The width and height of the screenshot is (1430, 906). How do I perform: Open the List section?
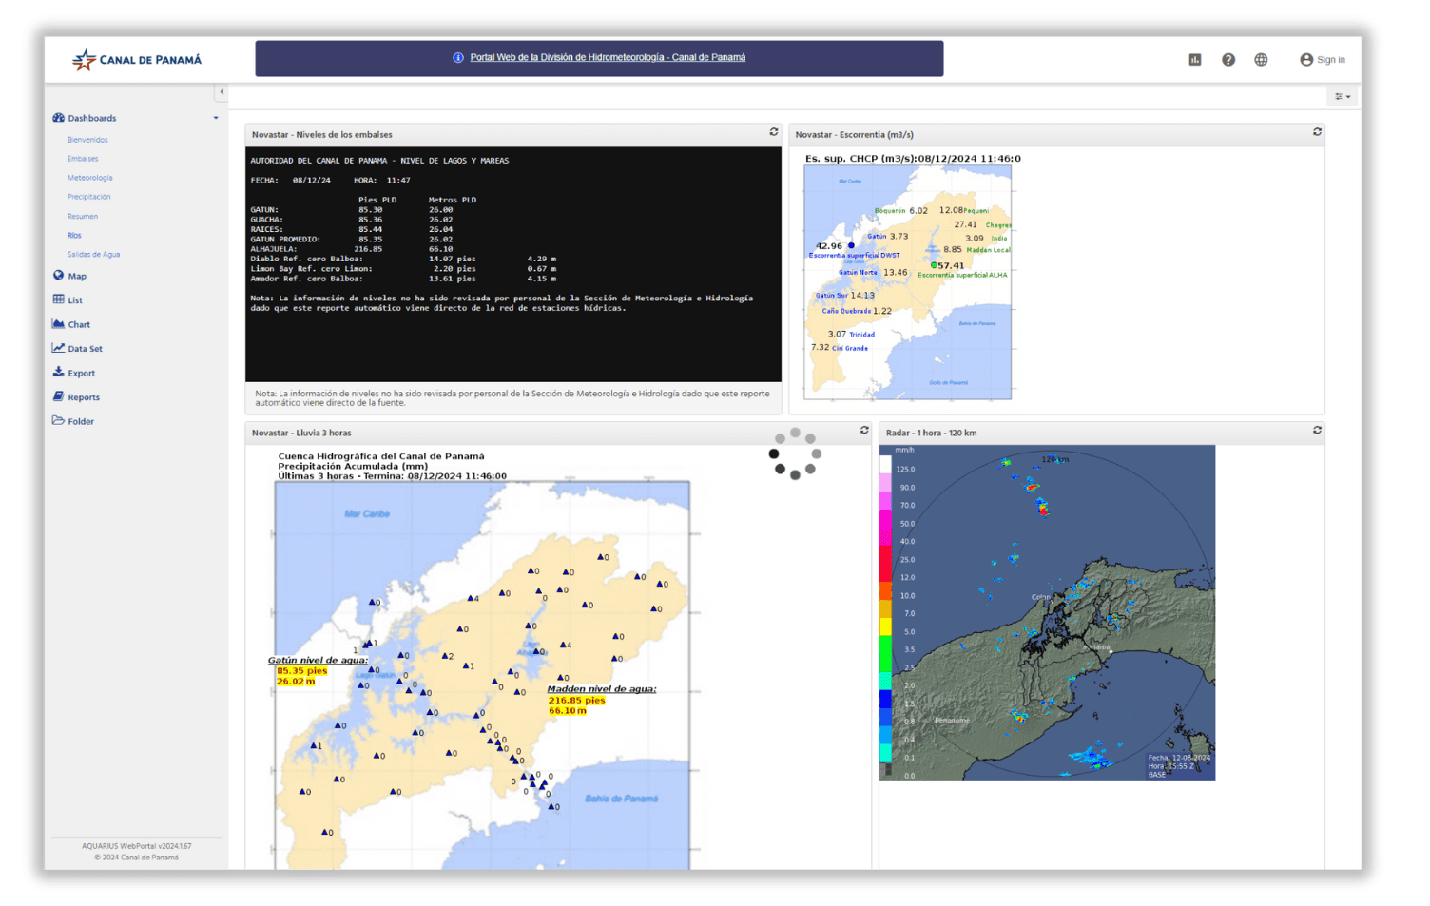pos(75,300)
